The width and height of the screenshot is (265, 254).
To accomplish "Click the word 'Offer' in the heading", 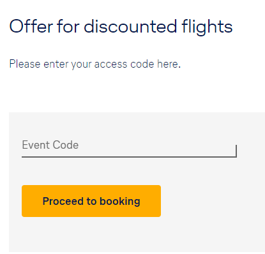I will click(x=31, y=26).
